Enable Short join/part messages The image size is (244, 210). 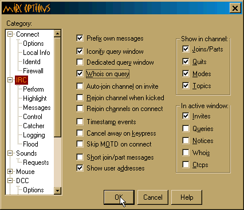pos(80,157)
